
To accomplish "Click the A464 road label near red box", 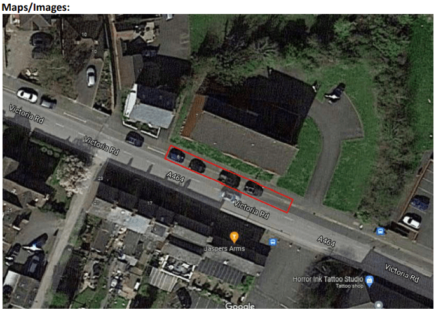I will coord(175,177).
